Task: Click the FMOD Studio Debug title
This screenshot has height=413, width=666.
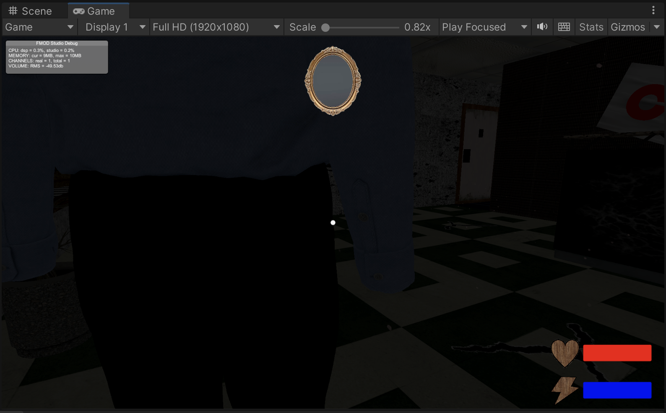Action: point(57,43)
